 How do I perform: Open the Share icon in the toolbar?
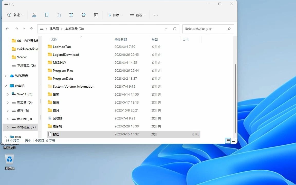[x=84, y=15]
